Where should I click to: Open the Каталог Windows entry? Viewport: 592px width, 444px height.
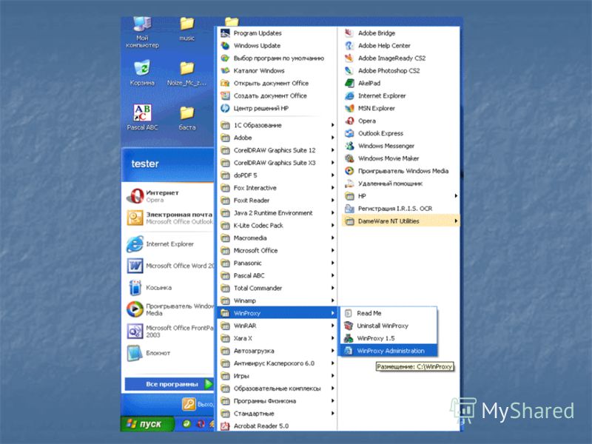click(277, 70)
